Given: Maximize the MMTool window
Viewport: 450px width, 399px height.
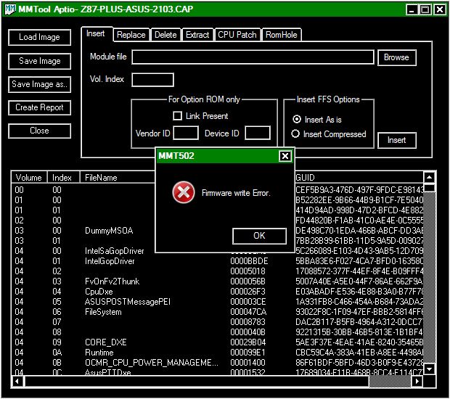Looking at the screenshot, I should (425, 9).
